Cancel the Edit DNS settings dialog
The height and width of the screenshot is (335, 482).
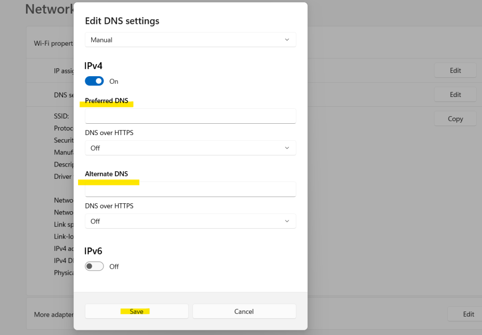244,311
